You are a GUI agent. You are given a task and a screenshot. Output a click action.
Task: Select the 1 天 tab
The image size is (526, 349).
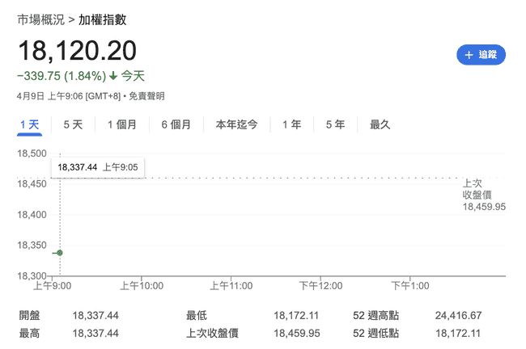pyautogui.click(x=29, y=125)
